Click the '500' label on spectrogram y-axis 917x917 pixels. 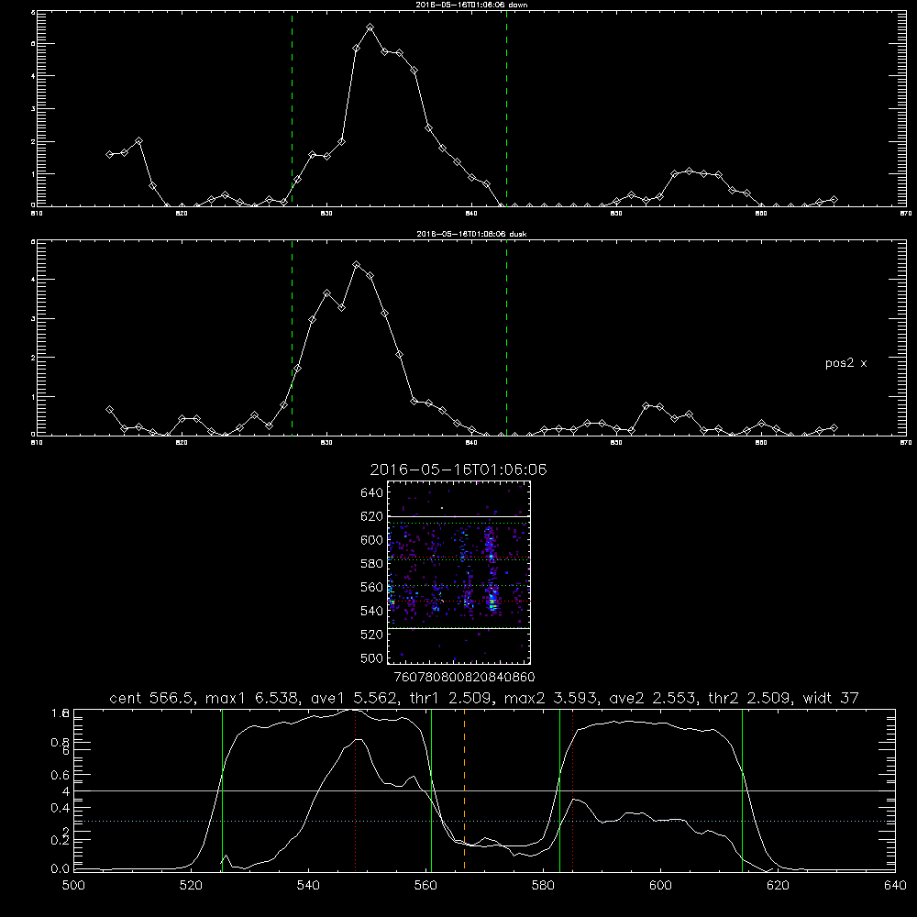[x=372, y=657]
